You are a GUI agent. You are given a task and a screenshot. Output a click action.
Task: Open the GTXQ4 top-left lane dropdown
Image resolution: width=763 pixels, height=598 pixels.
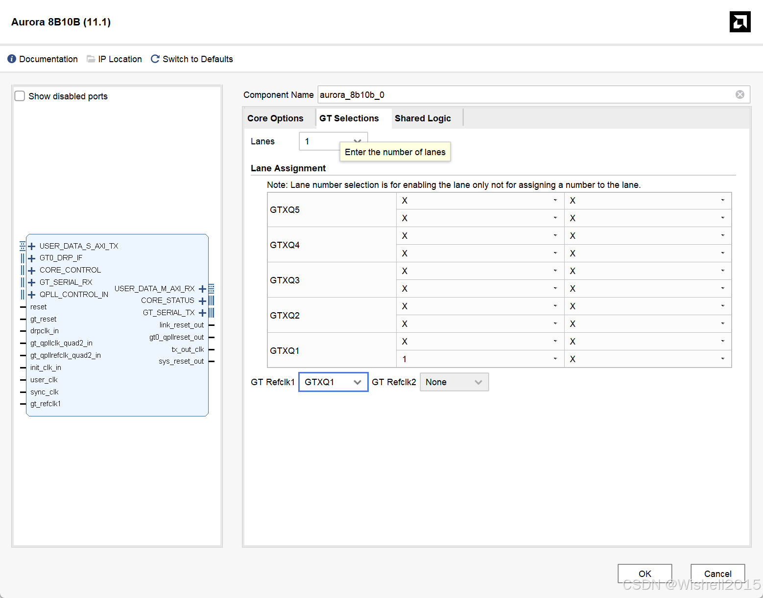[480, 236]
